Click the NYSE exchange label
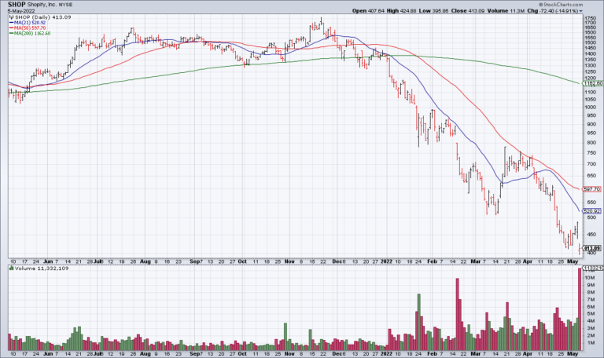 [65, 5]
